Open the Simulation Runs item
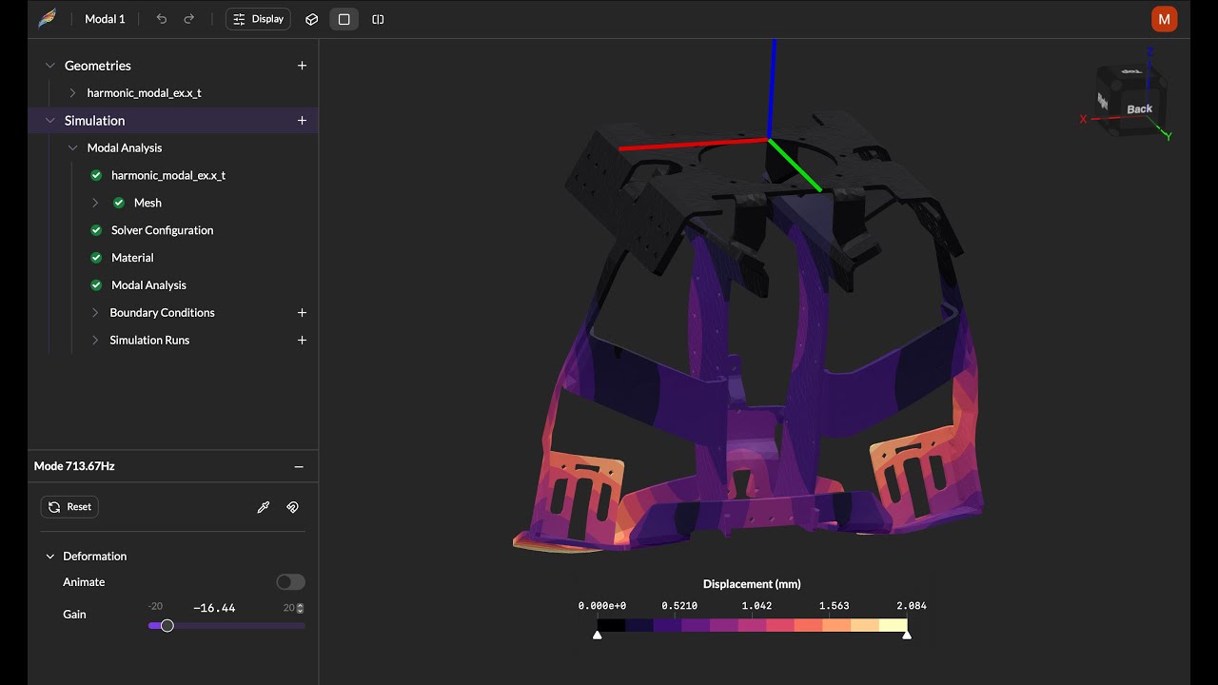 [149, 340]
